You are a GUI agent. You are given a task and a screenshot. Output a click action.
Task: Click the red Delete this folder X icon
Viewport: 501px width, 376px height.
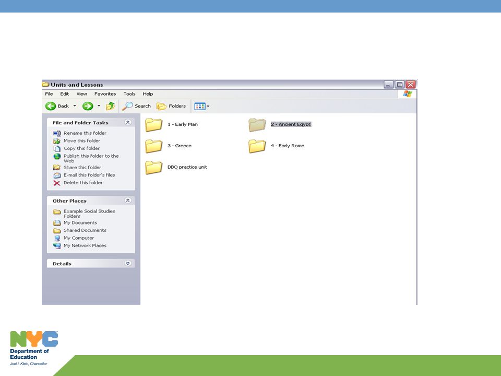click(57, 183)
